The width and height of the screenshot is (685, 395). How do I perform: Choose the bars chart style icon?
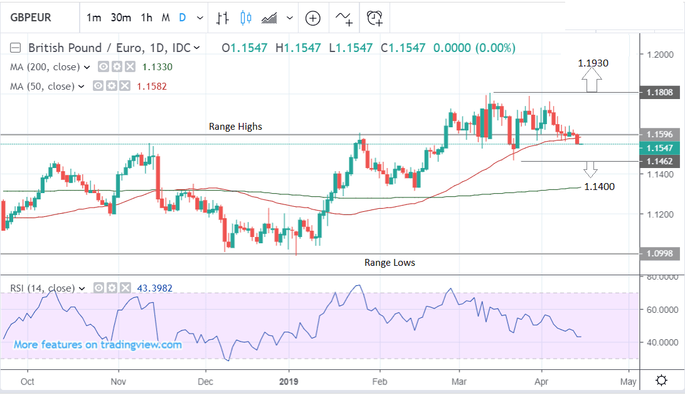(222, 18)
